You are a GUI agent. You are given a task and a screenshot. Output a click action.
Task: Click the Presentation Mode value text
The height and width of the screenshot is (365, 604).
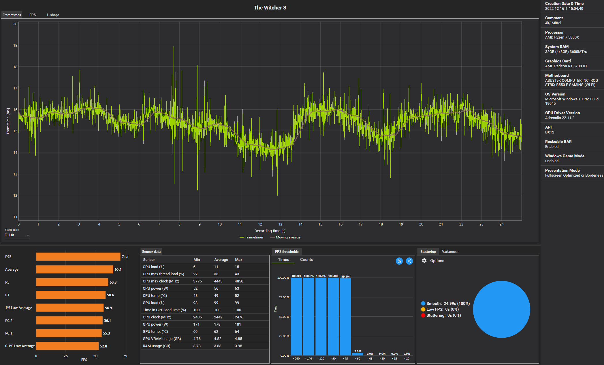(574, 175)
